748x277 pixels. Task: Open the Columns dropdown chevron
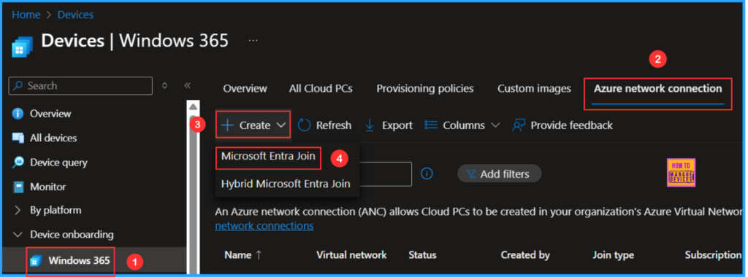click(495, 125)
